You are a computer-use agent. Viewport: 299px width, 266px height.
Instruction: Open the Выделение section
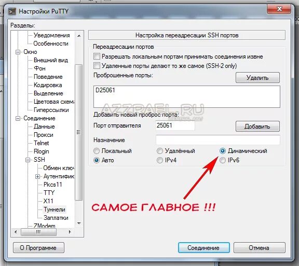pos(48,93)
